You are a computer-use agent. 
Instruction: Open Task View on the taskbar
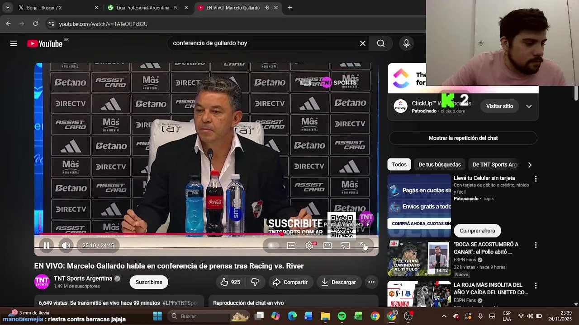click(259, 316)
